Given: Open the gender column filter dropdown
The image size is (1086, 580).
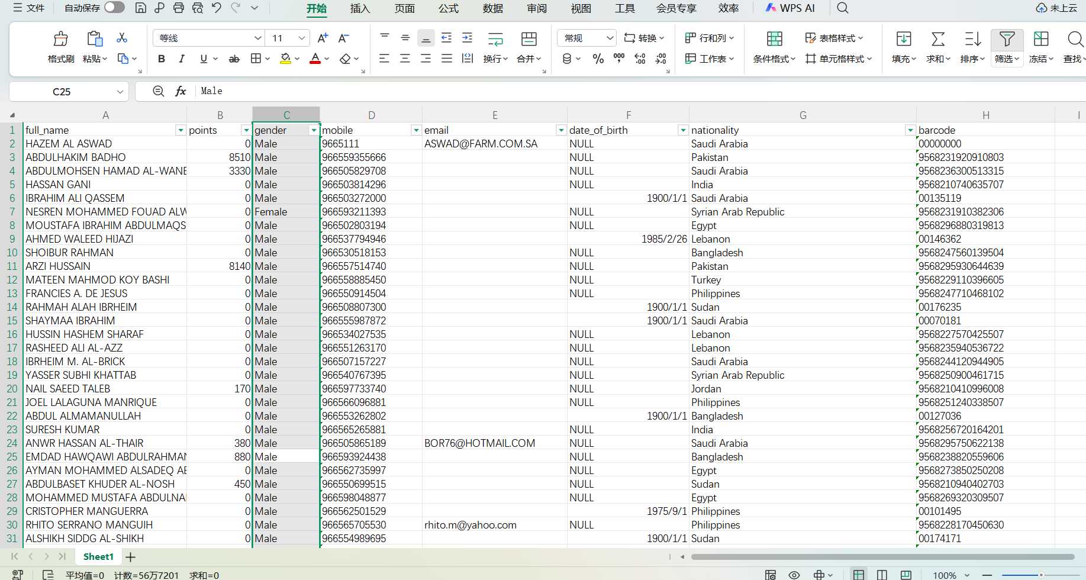Looking at the screenshot, I should tap(314, 130).
